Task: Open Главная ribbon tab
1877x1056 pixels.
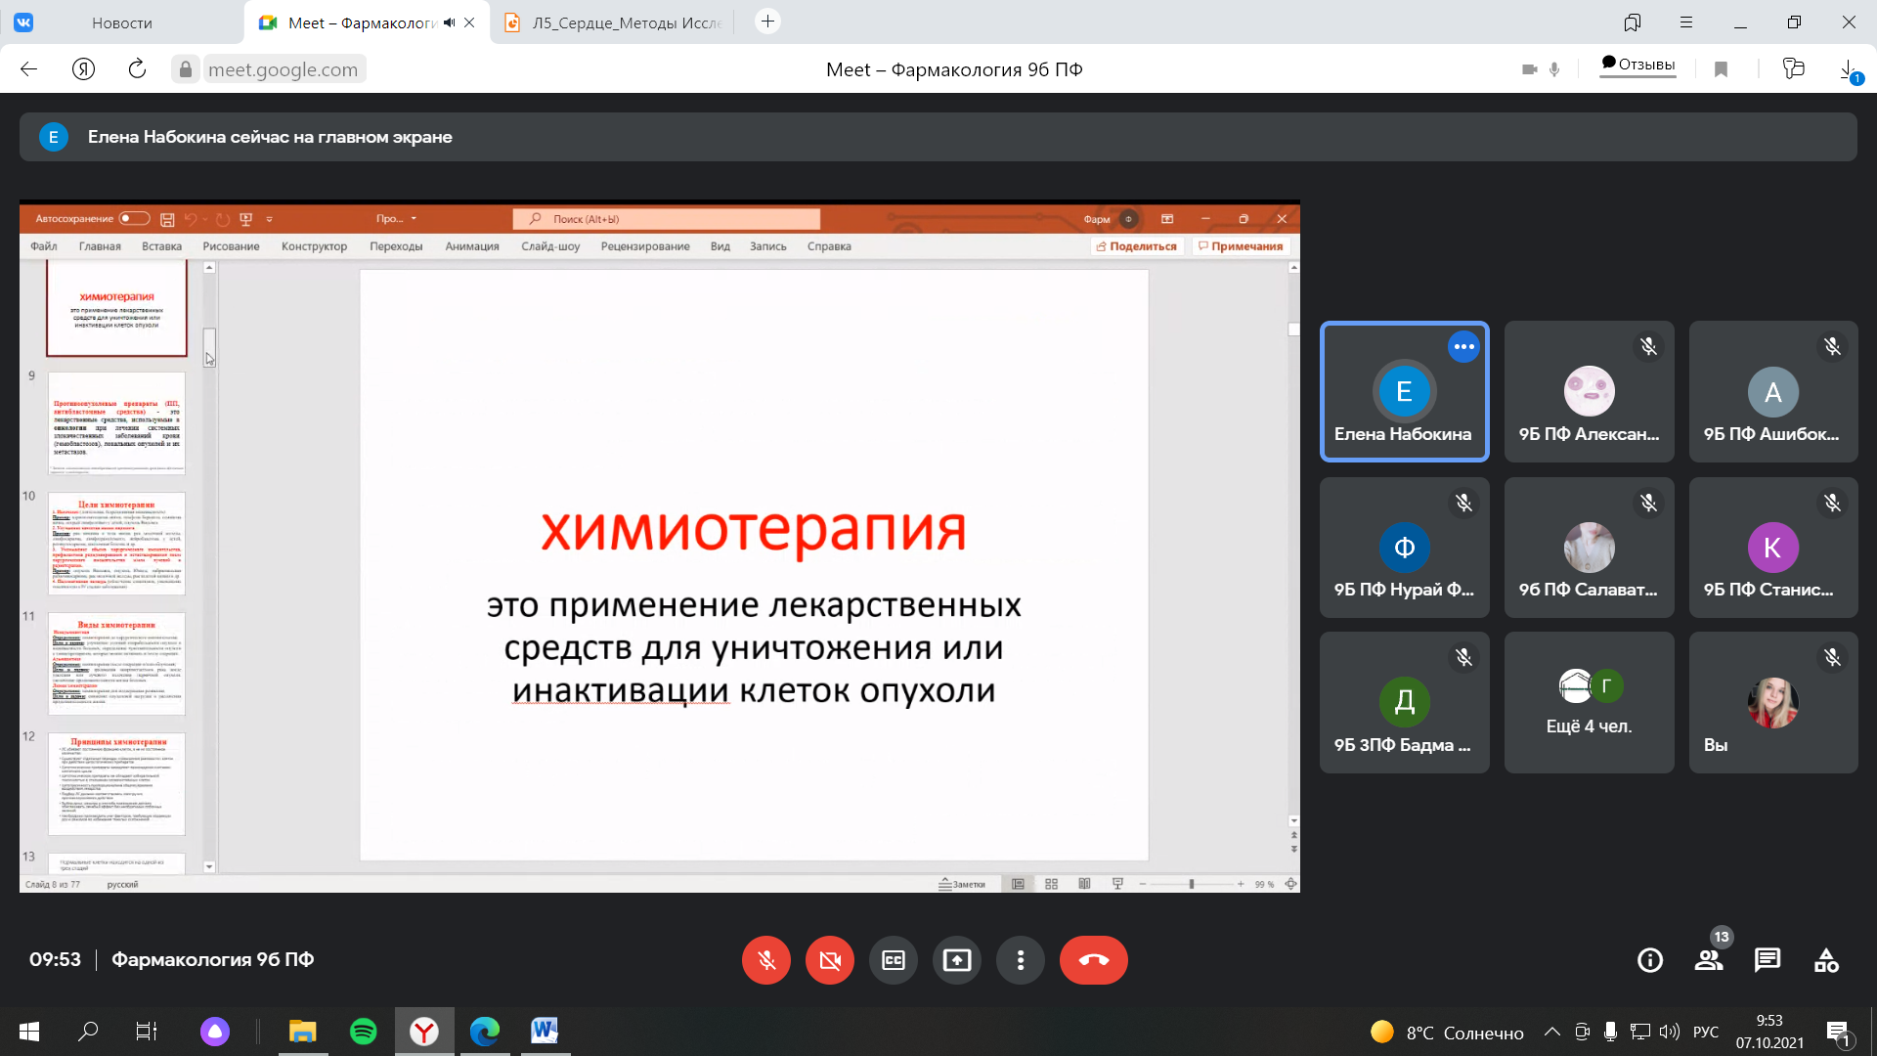Action: [x=100, y=246]
